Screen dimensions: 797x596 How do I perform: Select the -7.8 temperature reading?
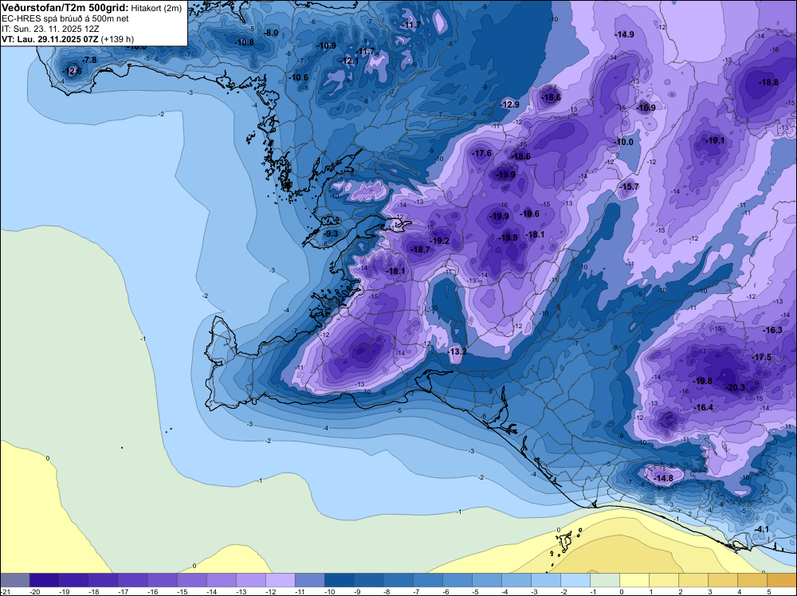[89, 60]
